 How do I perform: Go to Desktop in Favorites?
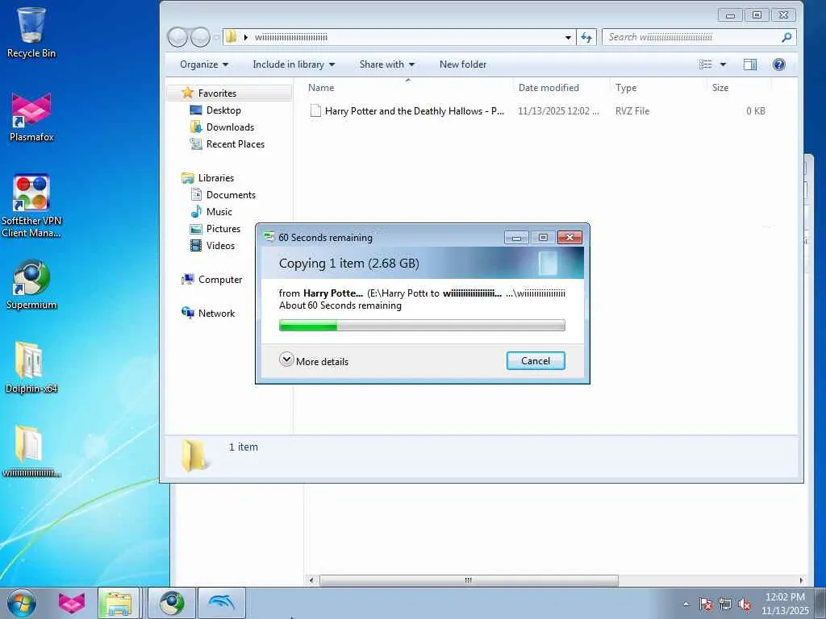point(223,110)
